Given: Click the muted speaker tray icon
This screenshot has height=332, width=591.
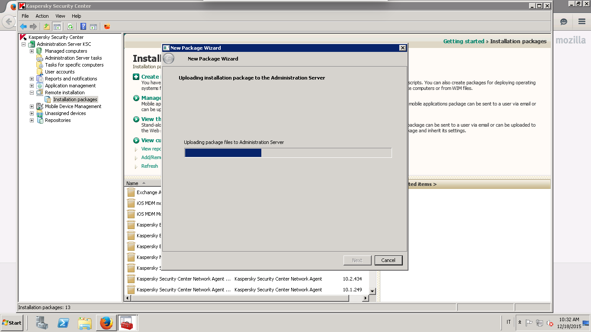Looking at the screenshot, I should pyautogui.click(x=550, y=322).
